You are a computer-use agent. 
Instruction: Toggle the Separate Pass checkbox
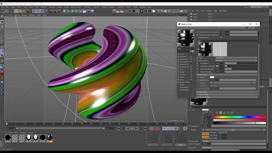tap(221, 37)
